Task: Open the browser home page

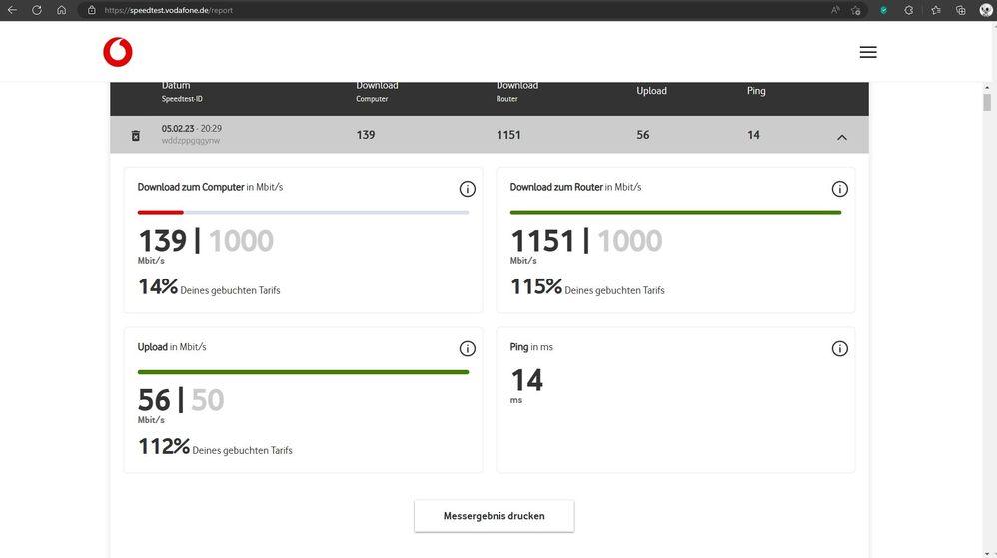Action: pos(61,10)
